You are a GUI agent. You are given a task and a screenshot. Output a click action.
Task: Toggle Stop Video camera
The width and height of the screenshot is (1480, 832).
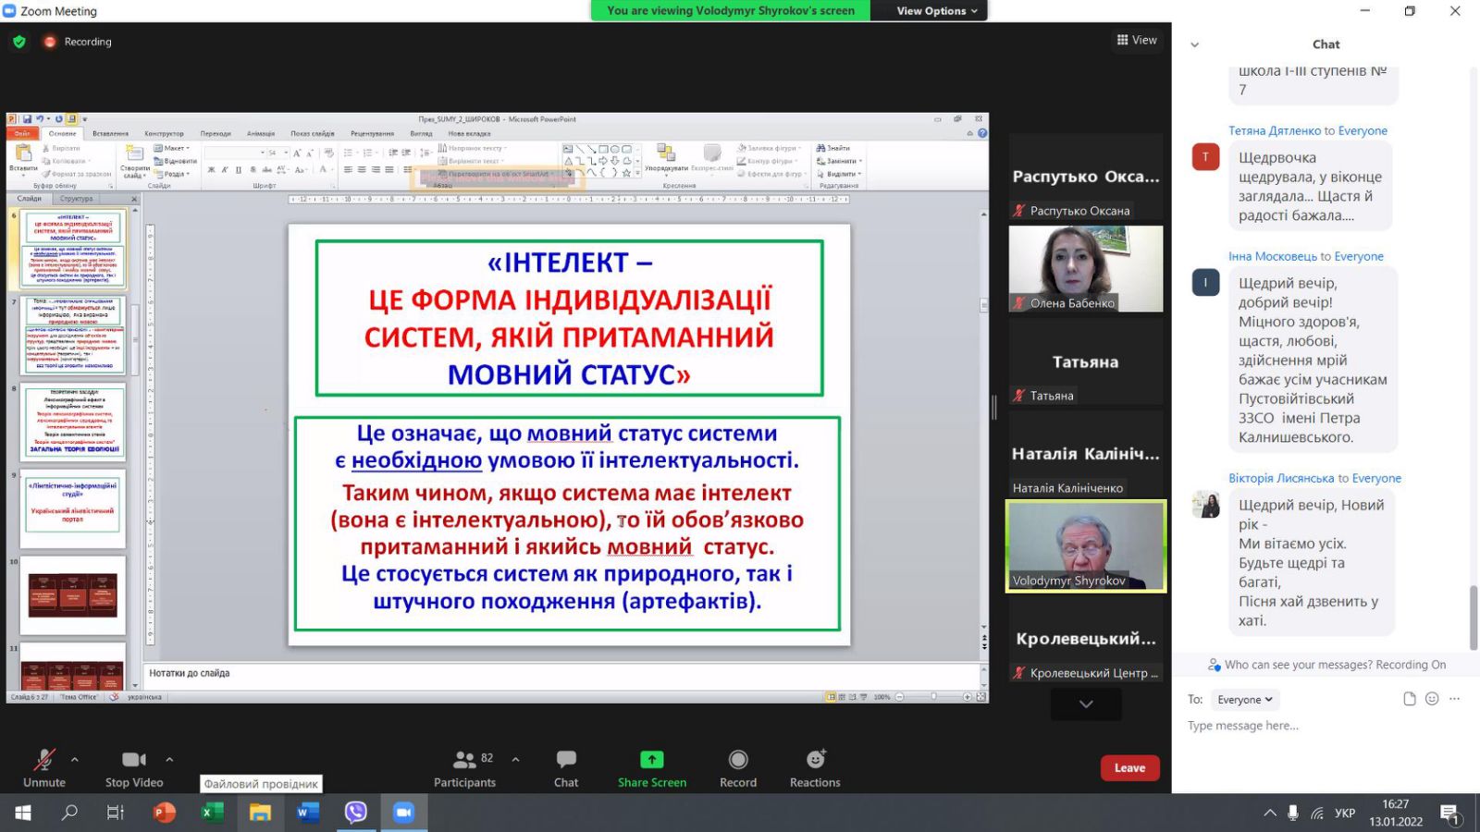coord(134,760)
